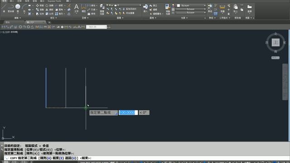This screenshot has width=290, height=163.
Task: Open the Express Tools ribbon tab
Action: 54,1
